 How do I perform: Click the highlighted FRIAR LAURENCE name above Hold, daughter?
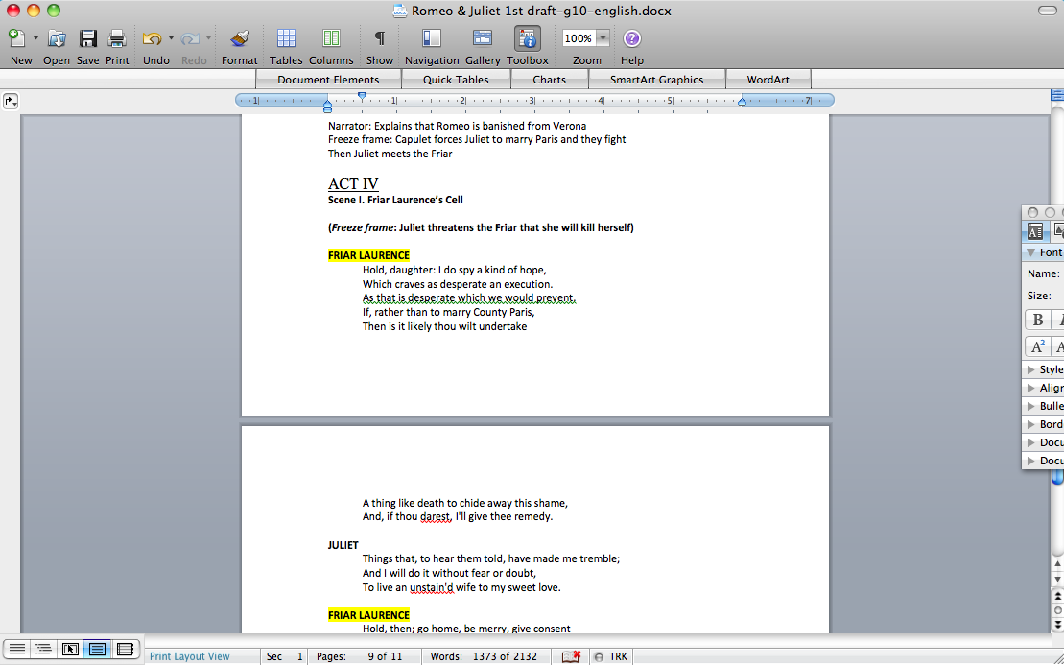coord(368,255)
